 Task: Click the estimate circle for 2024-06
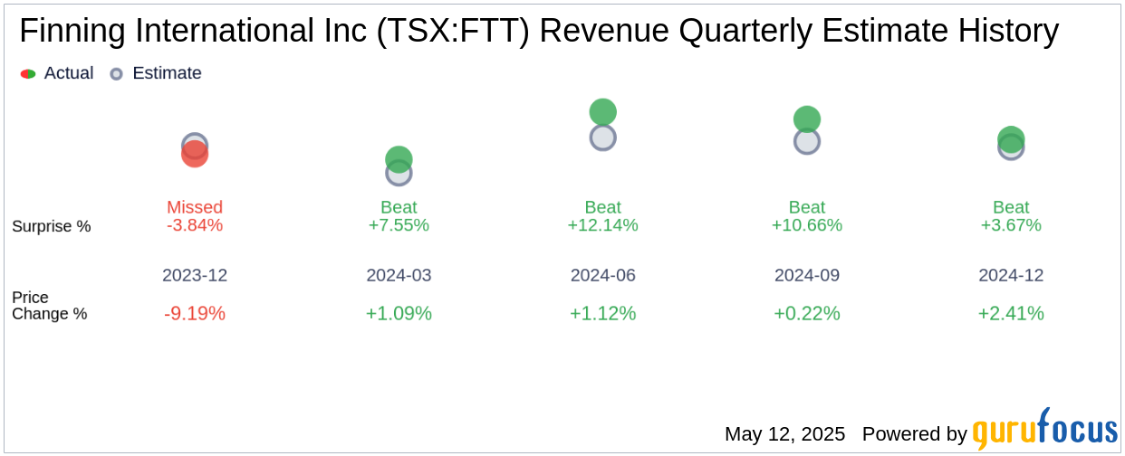[603, 138]
